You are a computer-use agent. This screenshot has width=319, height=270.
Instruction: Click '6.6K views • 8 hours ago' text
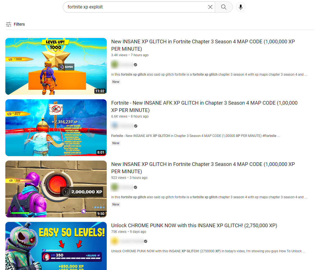pos(130,116)
